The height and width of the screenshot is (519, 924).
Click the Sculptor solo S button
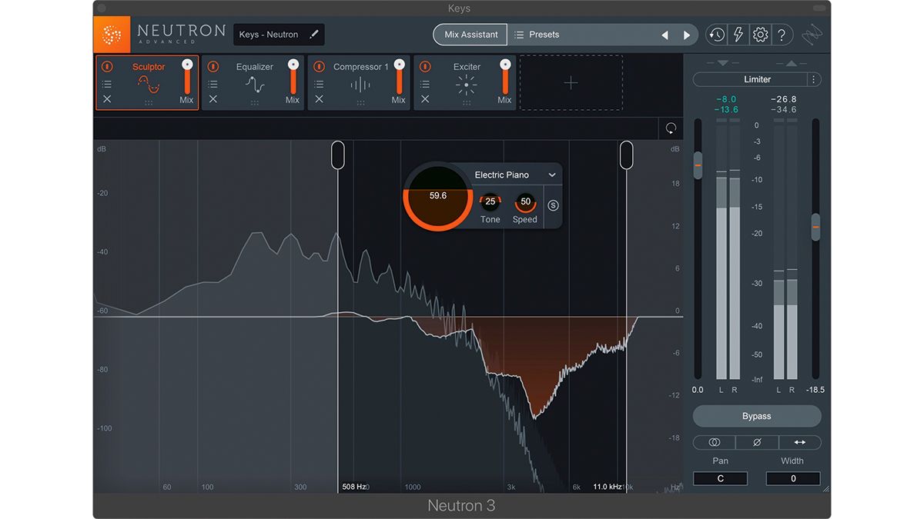tap(553, 205)
